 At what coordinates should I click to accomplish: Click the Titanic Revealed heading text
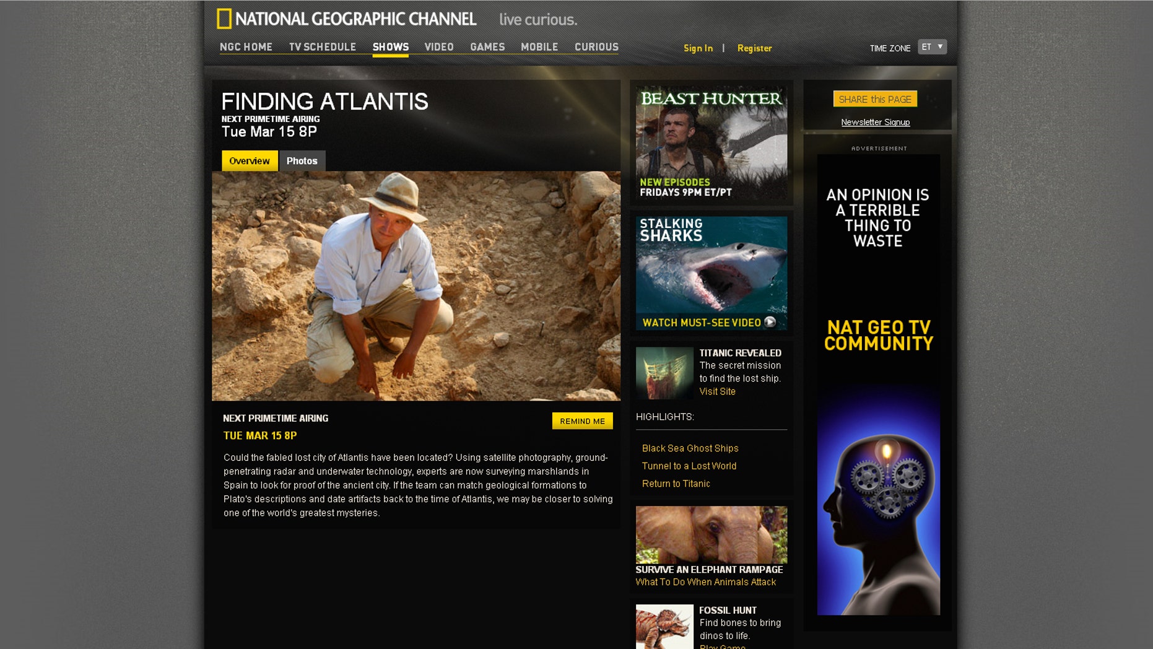point(740,353)
